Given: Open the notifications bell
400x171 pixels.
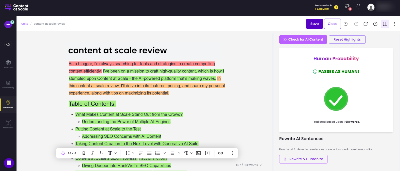Looking at the screenshot, I should click(x=358, y=6).
